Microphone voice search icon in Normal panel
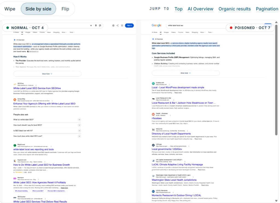Viewport: 280px width, 203px height. click(x=96, y=25)
